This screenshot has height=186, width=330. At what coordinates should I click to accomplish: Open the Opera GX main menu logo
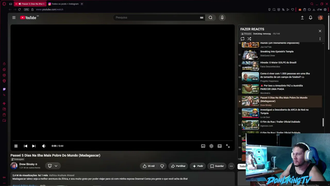(4, 4)
